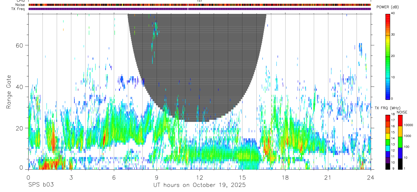Click the cyan 12-13 MHz swatch in the TX FRQ legend

(388, 148)
